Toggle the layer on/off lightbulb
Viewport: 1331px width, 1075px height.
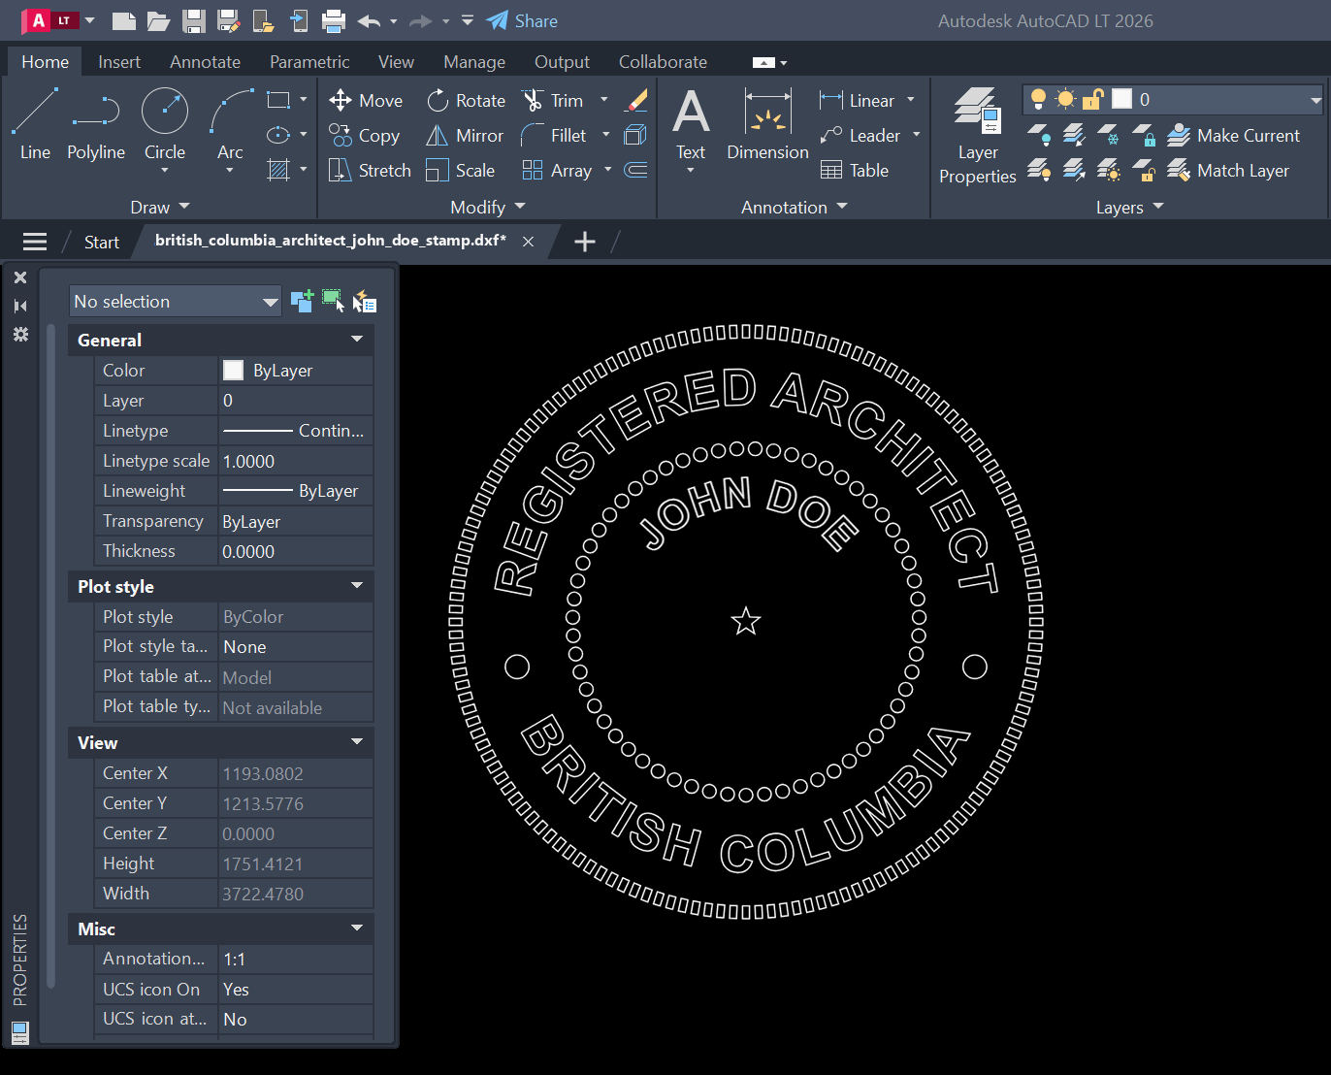[x=1038, y=99]
